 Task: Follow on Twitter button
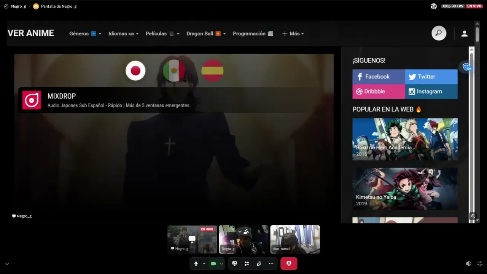[431, 76]
